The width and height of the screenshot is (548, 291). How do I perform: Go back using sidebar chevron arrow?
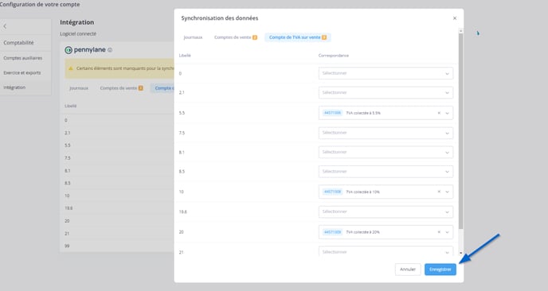[x=5, y=26]
